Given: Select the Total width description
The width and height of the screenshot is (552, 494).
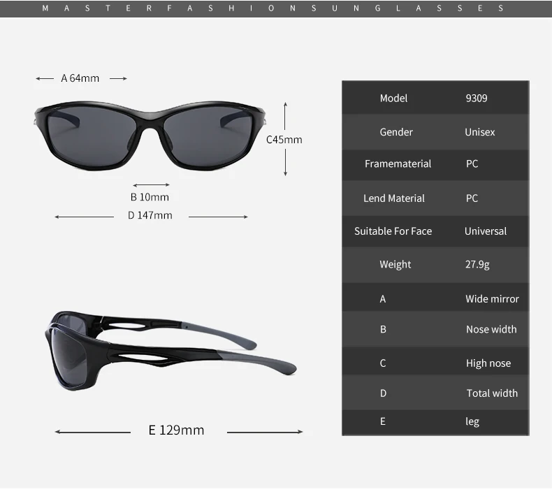Looking at the screenshot, I should [x=492, y=393].
